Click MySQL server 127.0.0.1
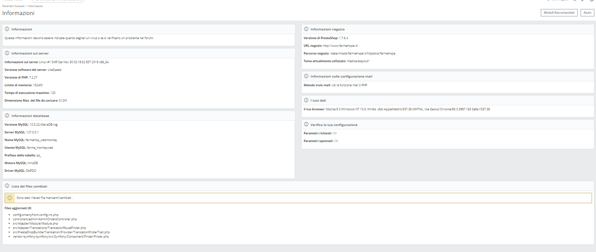This screenshot has width=596, height=252. point(32,132)
